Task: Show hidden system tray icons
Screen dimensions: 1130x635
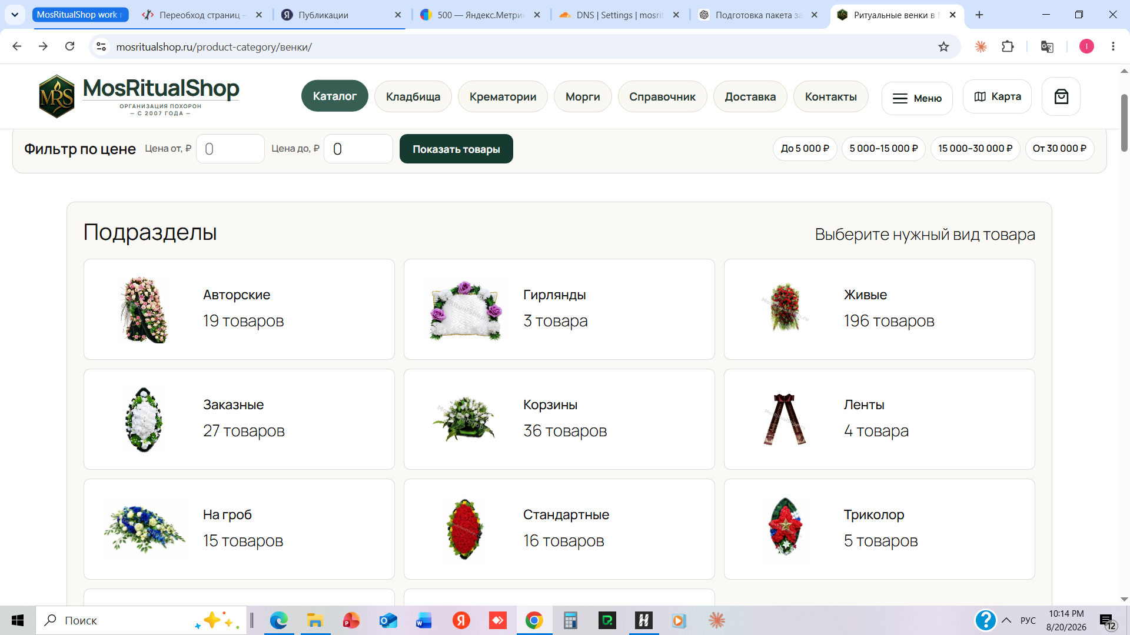Action: 1006,620
